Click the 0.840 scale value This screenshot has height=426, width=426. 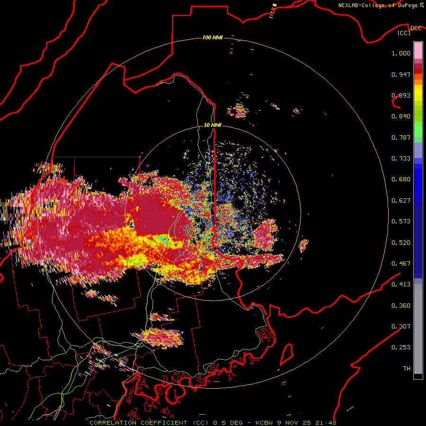click(x=401, y=116)
